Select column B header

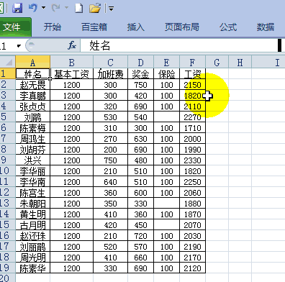point(71,62)
